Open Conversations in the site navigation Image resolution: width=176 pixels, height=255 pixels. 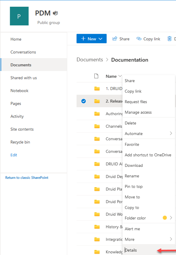(x=23, y=52)
